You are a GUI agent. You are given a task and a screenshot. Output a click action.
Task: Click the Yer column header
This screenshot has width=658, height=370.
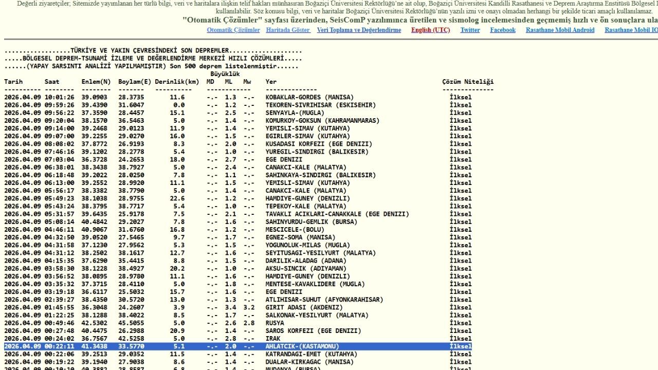pos(271,82)
